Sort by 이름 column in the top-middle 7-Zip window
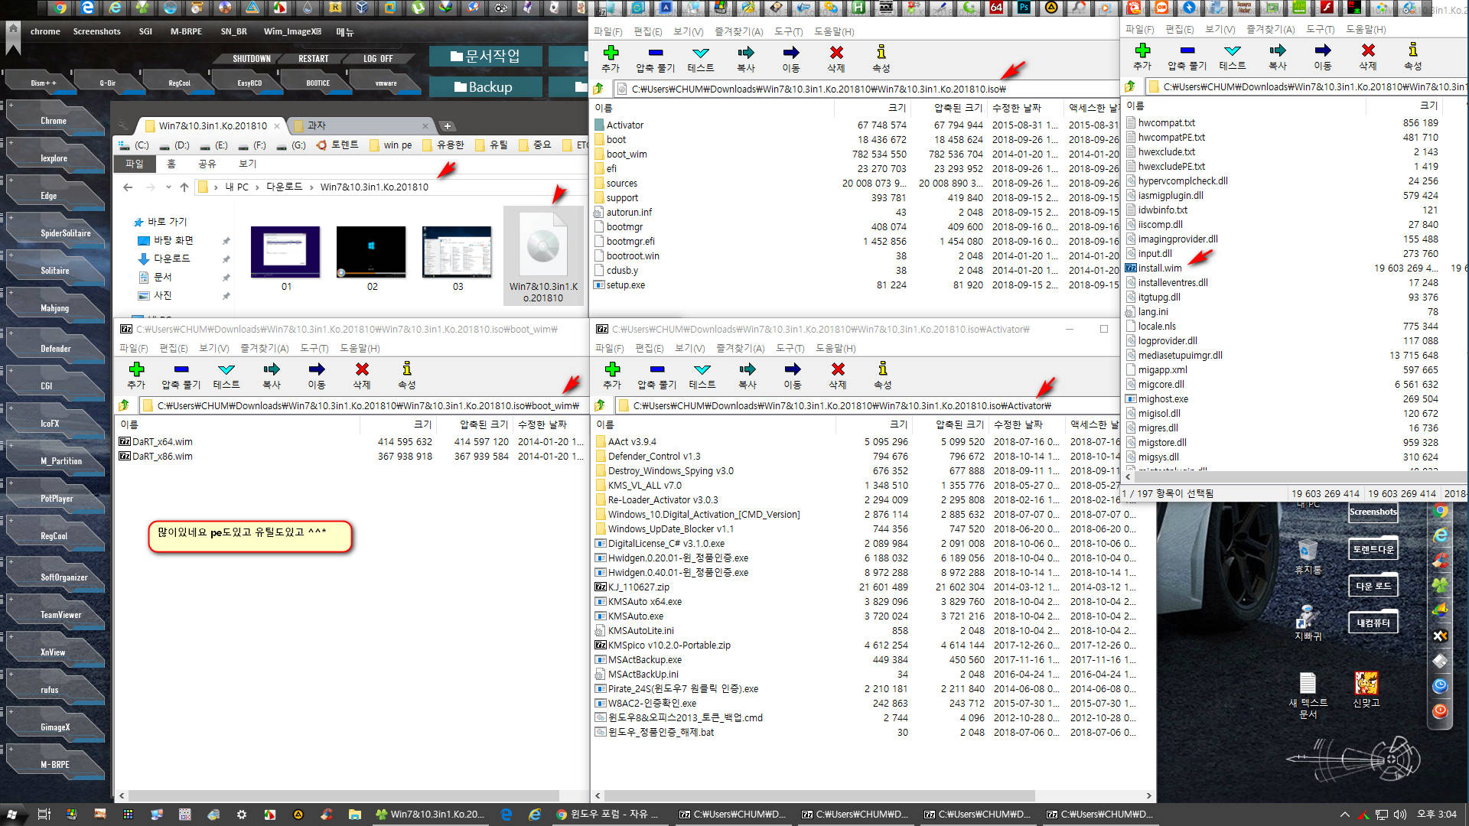1469x826 pixels. pos(603,108)
